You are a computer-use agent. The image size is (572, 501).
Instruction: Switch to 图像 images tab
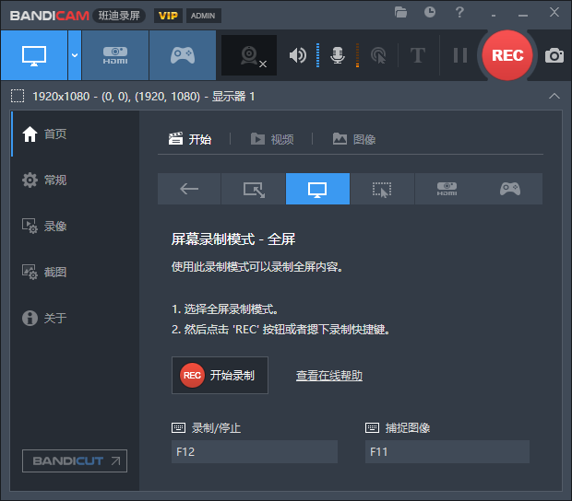(x=354, y=139)
